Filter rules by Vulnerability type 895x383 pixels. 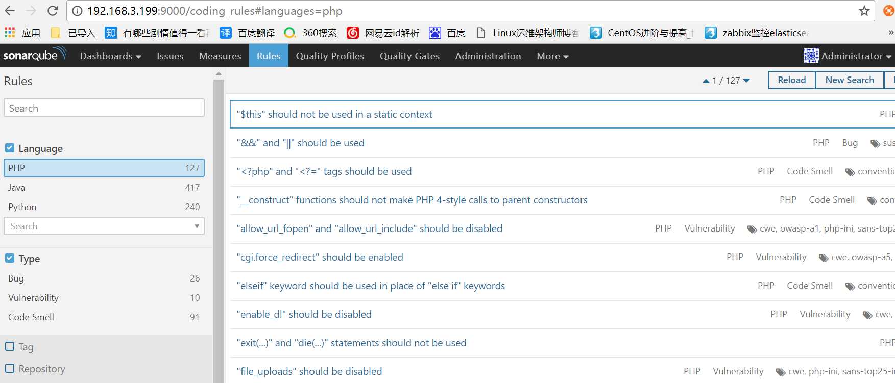(104, 297)
